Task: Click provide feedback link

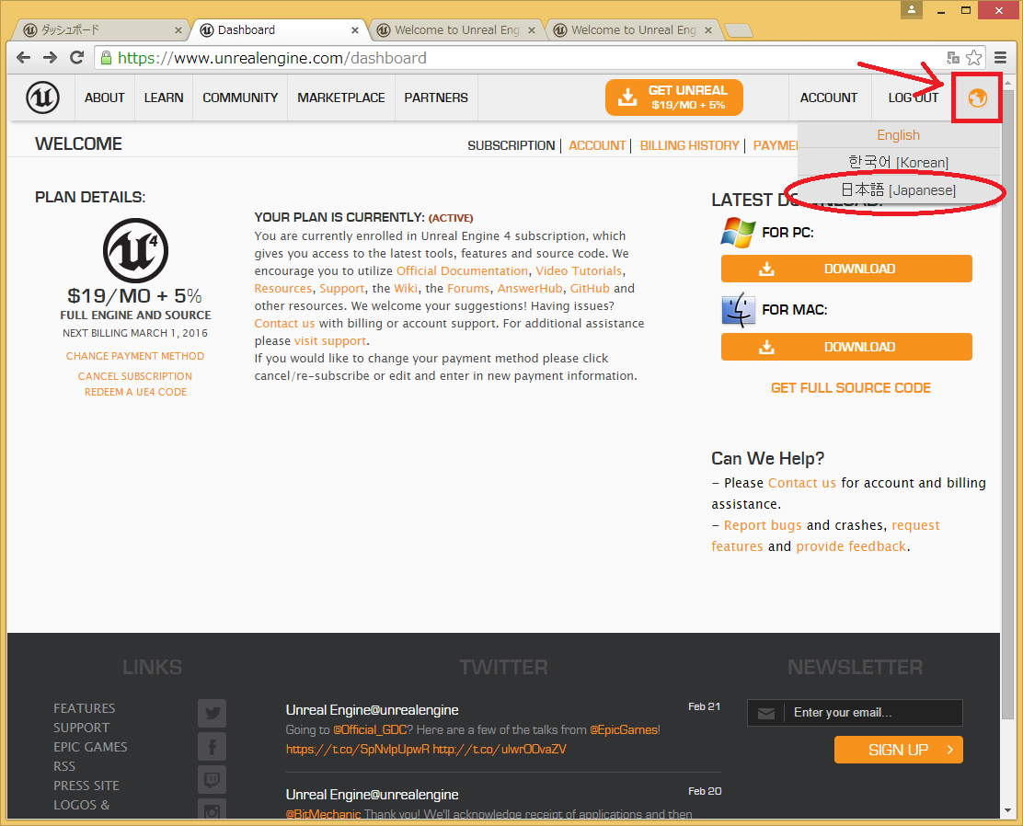Action: [851, 546]
